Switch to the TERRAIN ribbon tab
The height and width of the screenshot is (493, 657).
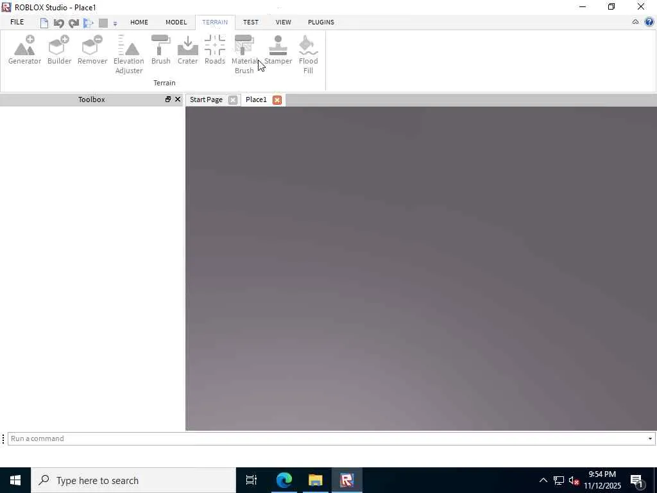[x=215, y=22]
